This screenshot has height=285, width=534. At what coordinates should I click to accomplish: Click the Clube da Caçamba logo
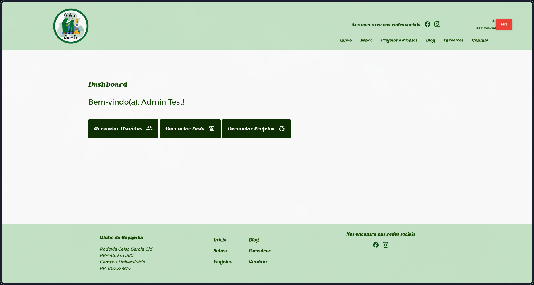(71, 26)
